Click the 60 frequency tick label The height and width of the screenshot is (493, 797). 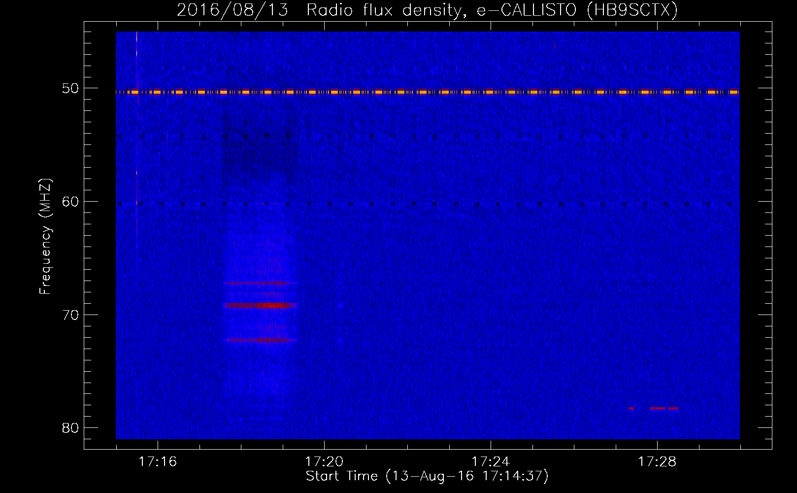coord(70,201)
